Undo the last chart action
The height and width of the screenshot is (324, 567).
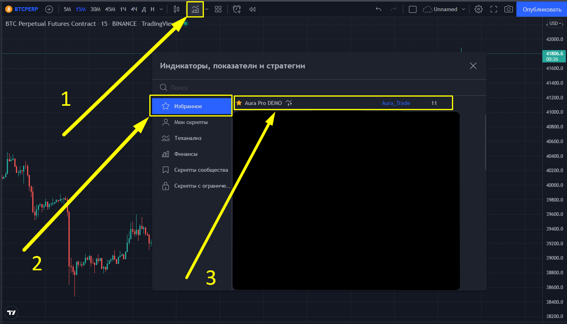click(379, 9)
